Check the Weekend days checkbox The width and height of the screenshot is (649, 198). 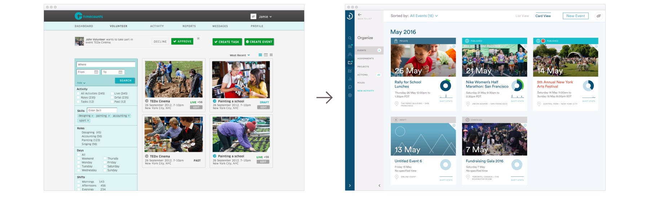click(79, 158)
